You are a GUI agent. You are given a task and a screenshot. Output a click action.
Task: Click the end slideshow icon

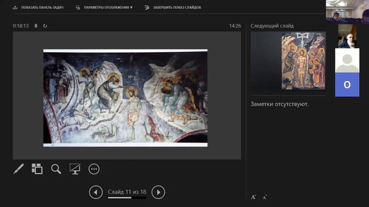[147, 7]
